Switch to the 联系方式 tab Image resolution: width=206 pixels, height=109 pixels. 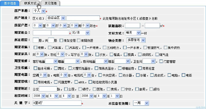click(30, 3)
